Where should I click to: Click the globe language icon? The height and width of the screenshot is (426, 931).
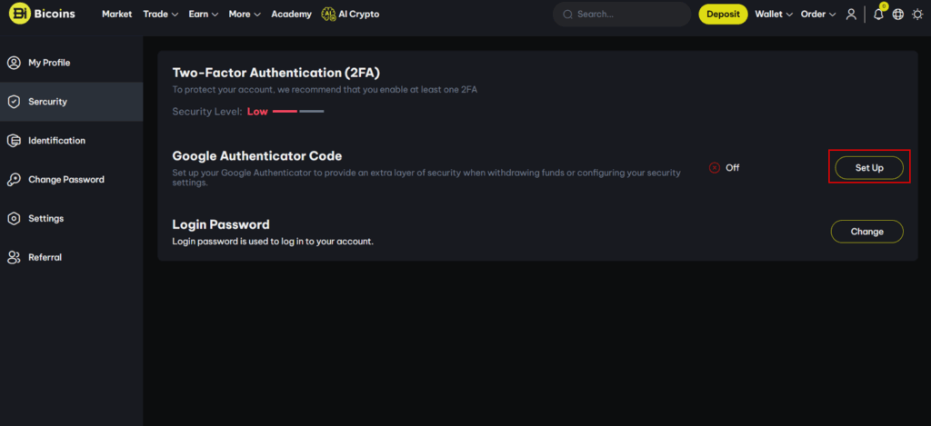coord(898,15)
